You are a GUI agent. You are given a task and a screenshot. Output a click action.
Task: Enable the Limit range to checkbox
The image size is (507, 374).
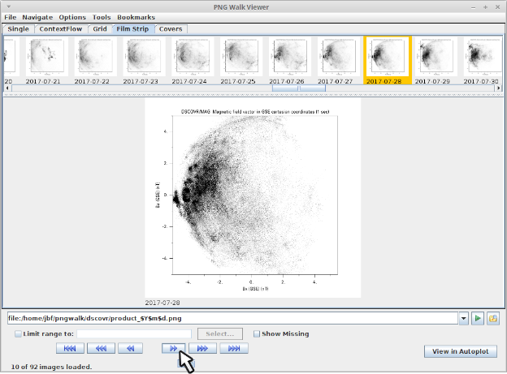(x=19, y=333)
